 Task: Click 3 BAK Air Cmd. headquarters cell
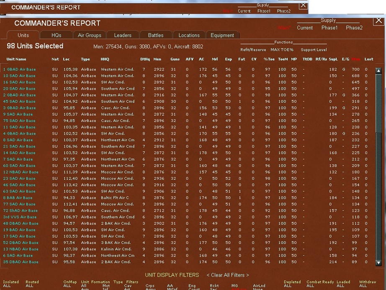pyautogui.click(x=116, y=243)
